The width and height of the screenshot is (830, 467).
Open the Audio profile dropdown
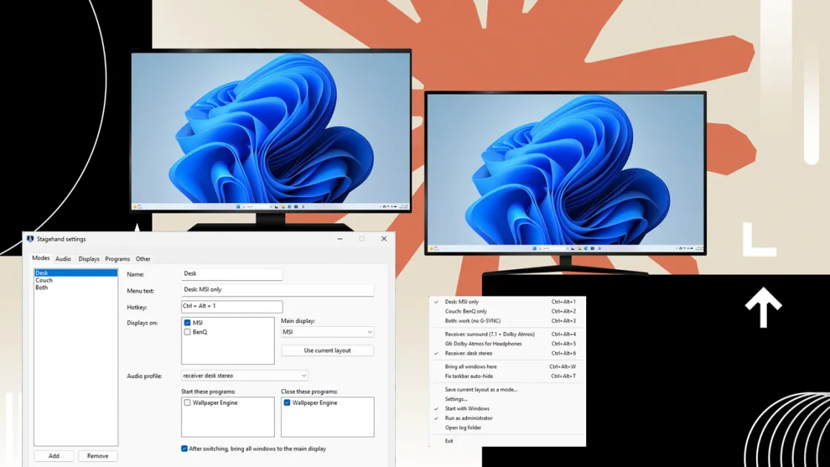pos(245,375)
